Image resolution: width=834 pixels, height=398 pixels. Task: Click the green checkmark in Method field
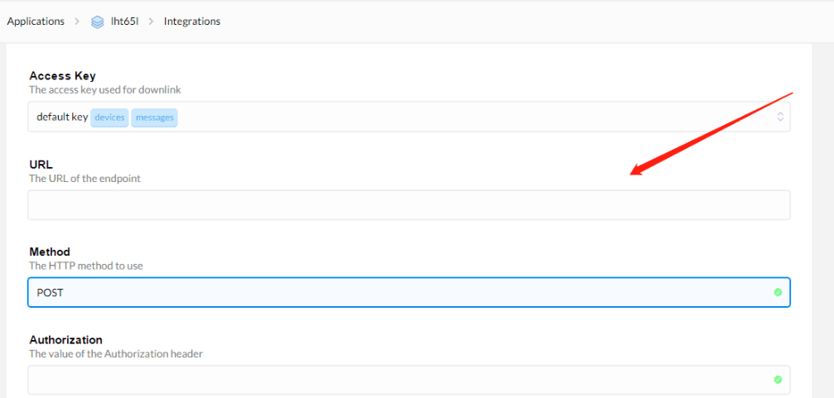778,292
